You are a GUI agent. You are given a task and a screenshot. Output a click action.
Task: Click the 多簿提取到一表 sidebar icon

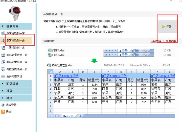point(3,41)
